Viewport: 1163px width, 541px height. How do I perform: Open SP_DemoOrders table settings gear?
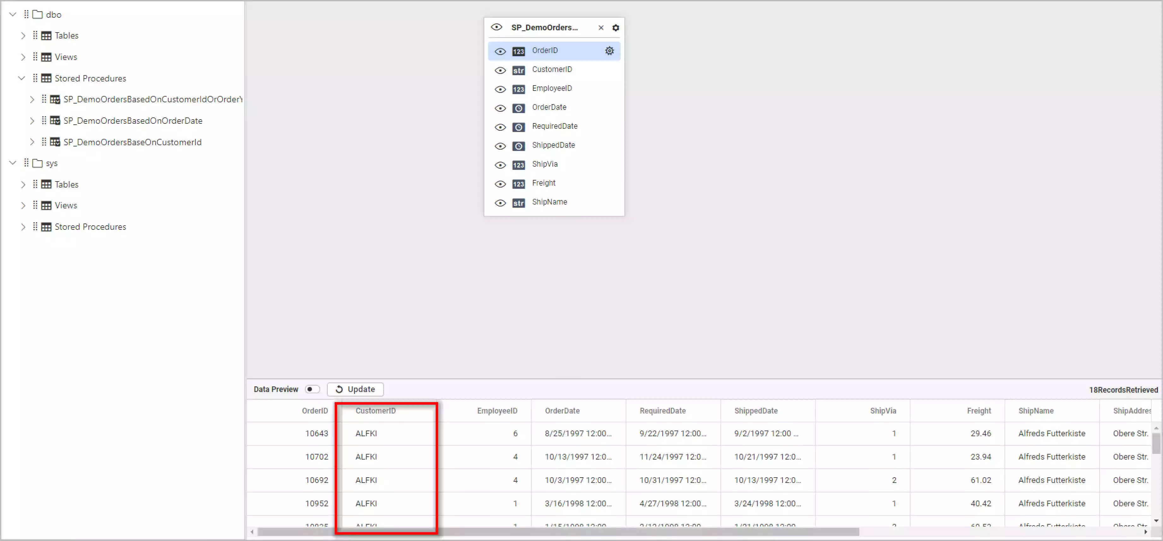615,27
